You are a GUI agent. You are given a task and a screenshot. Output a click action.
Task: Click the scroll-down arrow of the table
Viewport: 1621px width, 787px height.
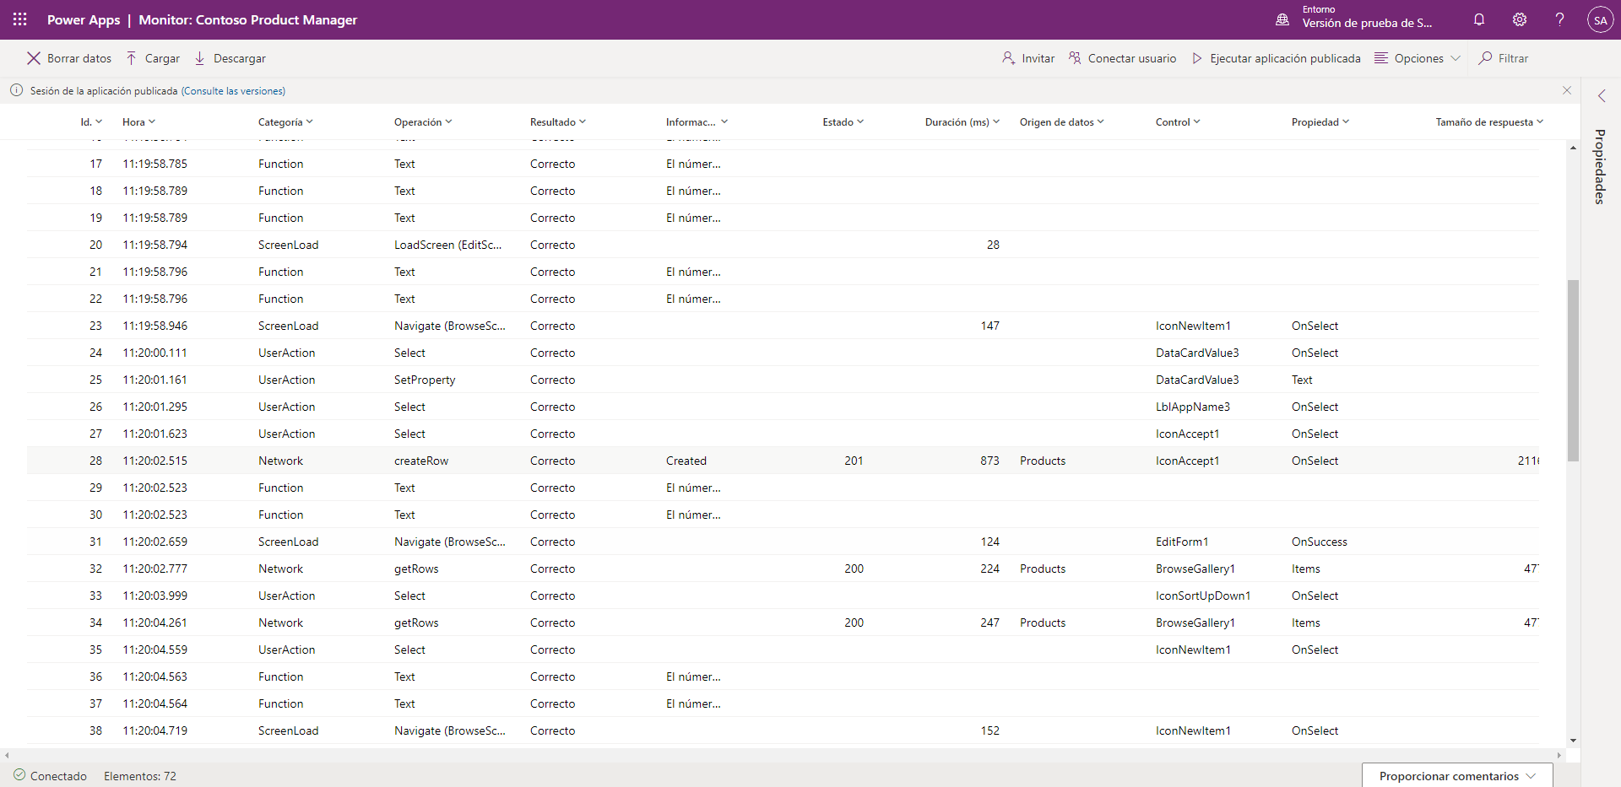[x=1573, y=741]
